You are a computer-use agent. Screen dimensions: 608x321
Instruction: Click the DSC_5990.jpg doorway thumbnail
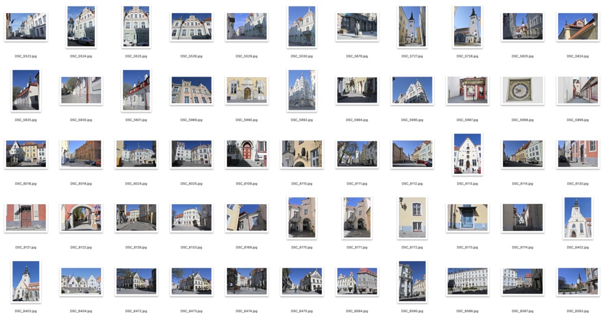pyautogui.click(x=246, y=90)
